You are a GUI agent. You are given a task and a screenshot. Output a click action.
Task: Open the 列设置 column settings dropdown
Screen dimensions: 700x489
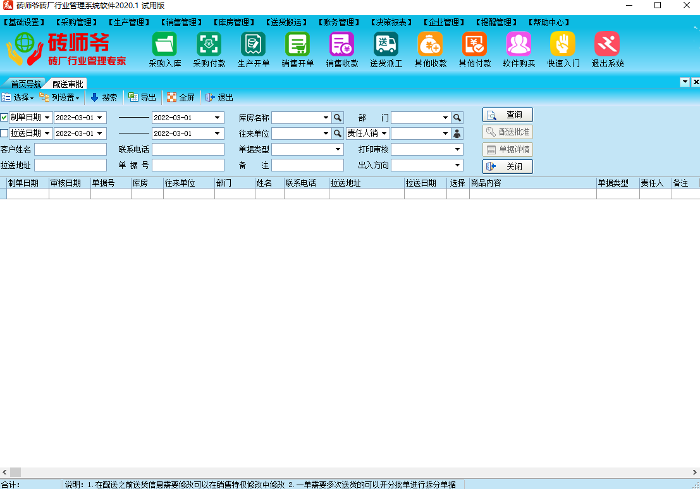coord(60,97)
